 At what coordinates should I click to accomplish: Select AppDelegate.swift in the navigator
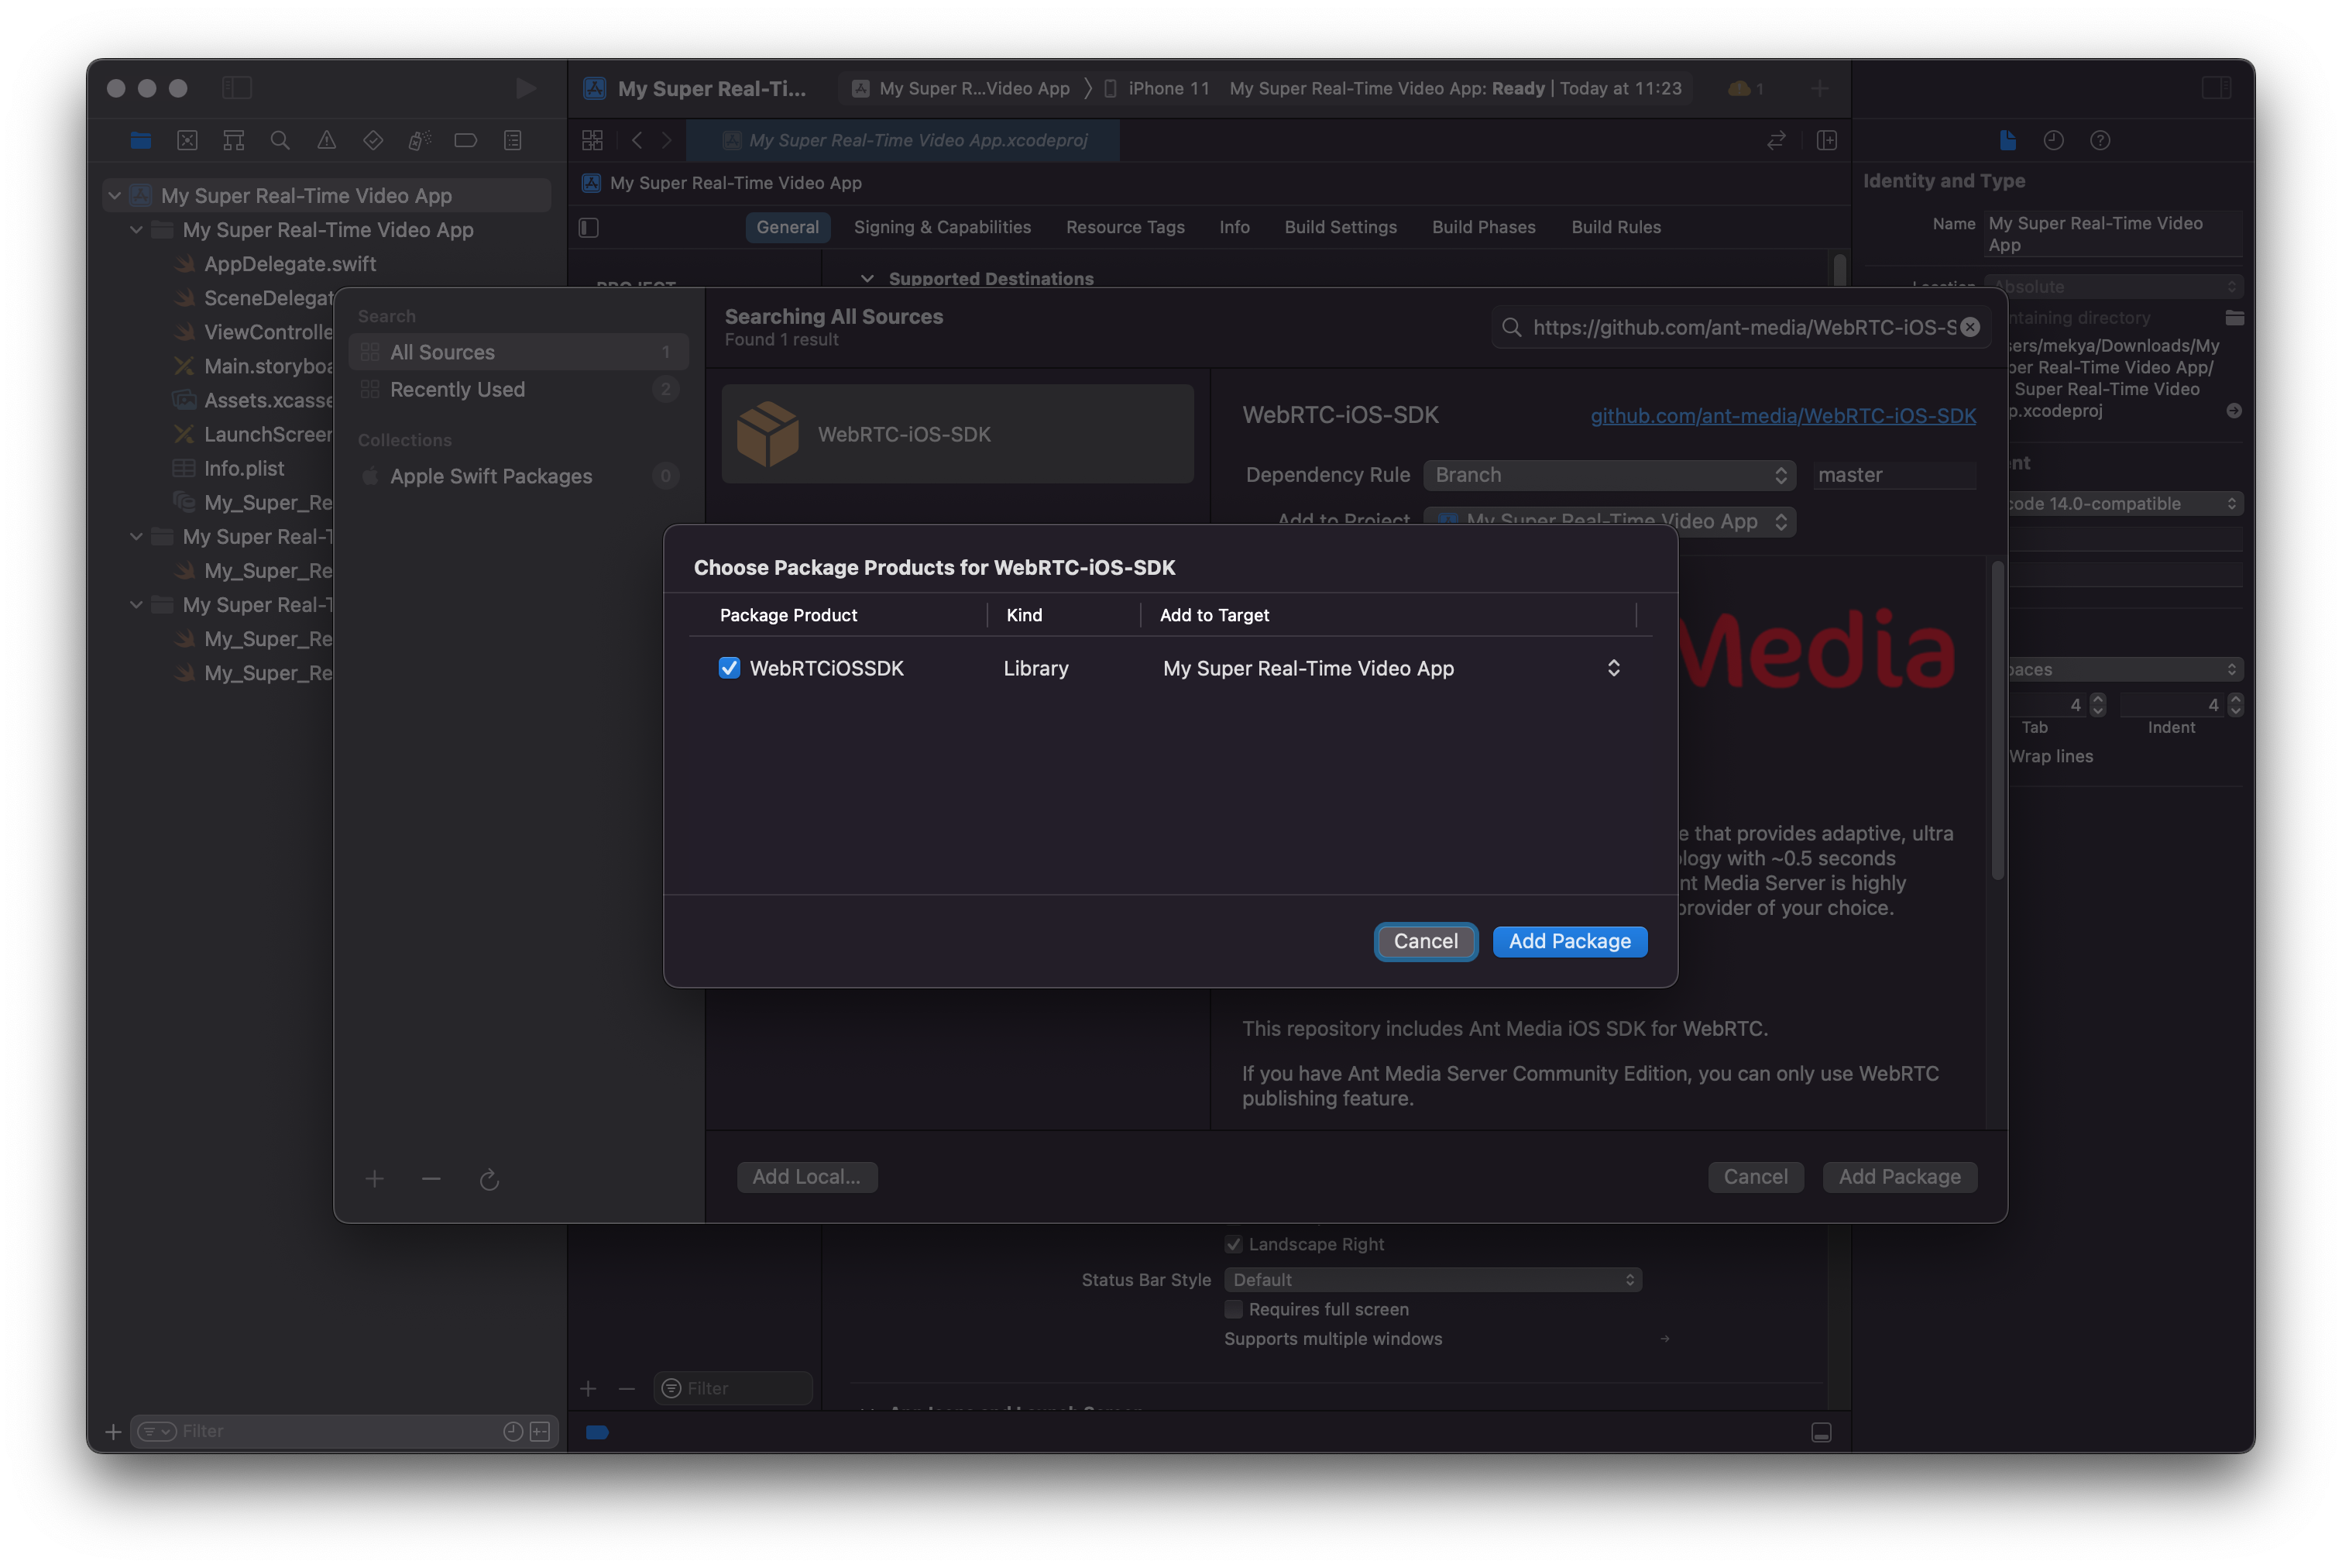(289, 264)
